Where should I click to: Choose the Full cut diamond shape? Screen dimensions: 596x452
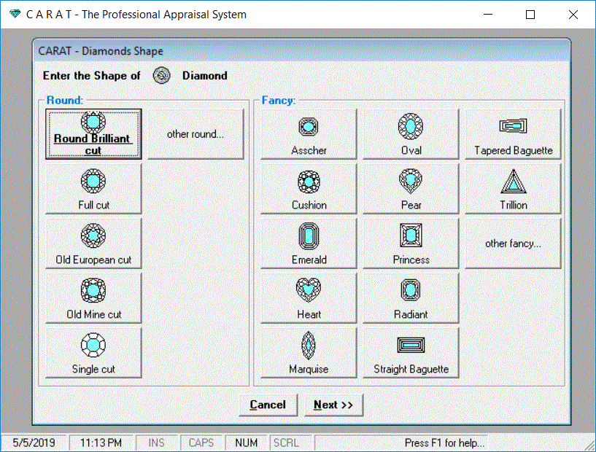click(x=93, y=189)
